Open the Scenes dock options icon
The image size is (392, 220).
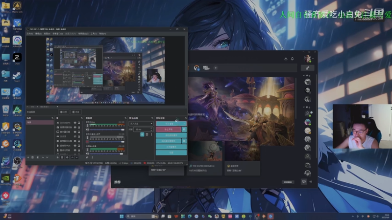[x=52, y=118]
